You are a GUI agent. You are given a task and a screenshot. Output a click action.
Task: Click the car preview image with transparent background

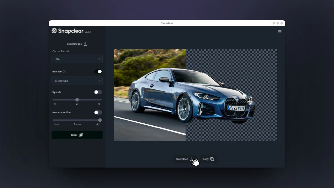[x=231, y=95]
